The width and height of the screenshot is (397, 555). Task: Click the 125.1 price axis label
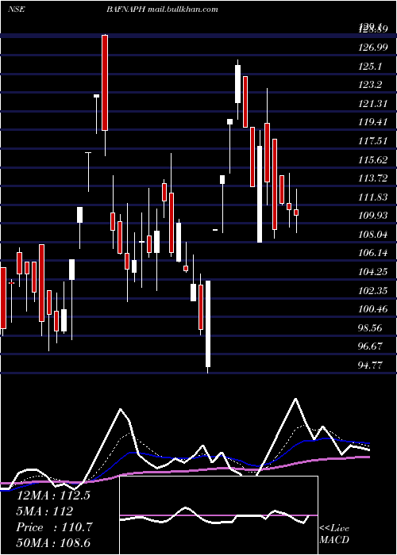pyautogui.click(x=370, y=66)
